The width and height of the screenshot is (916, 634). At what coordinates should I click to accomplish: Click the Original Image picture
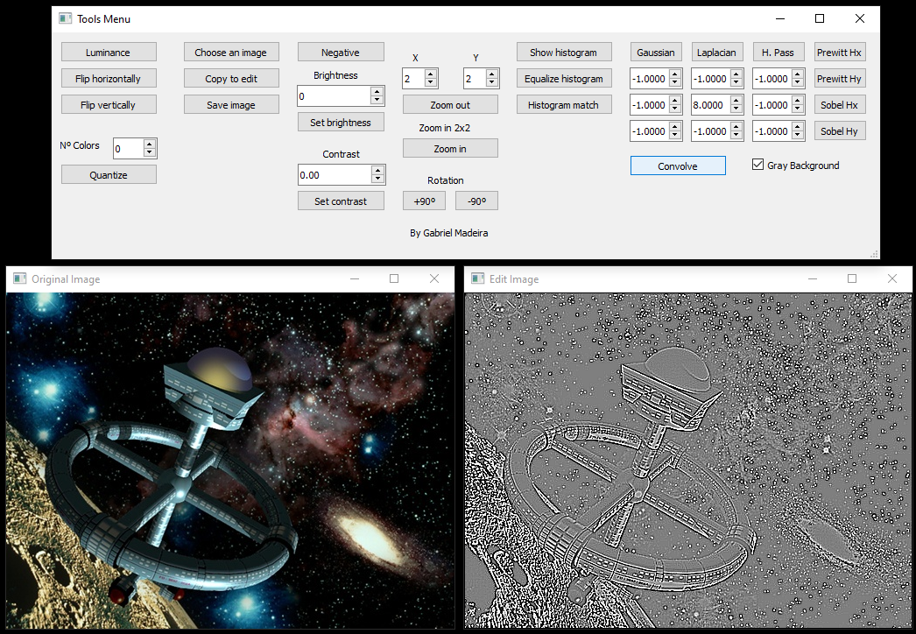(230, 461)
